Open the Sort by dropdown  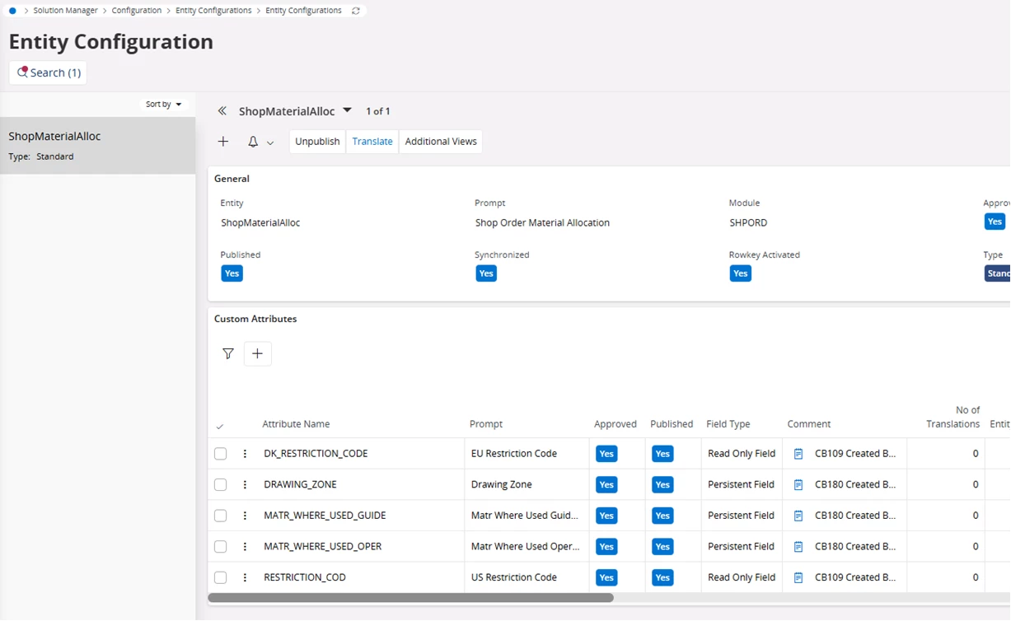coord(163,105)
